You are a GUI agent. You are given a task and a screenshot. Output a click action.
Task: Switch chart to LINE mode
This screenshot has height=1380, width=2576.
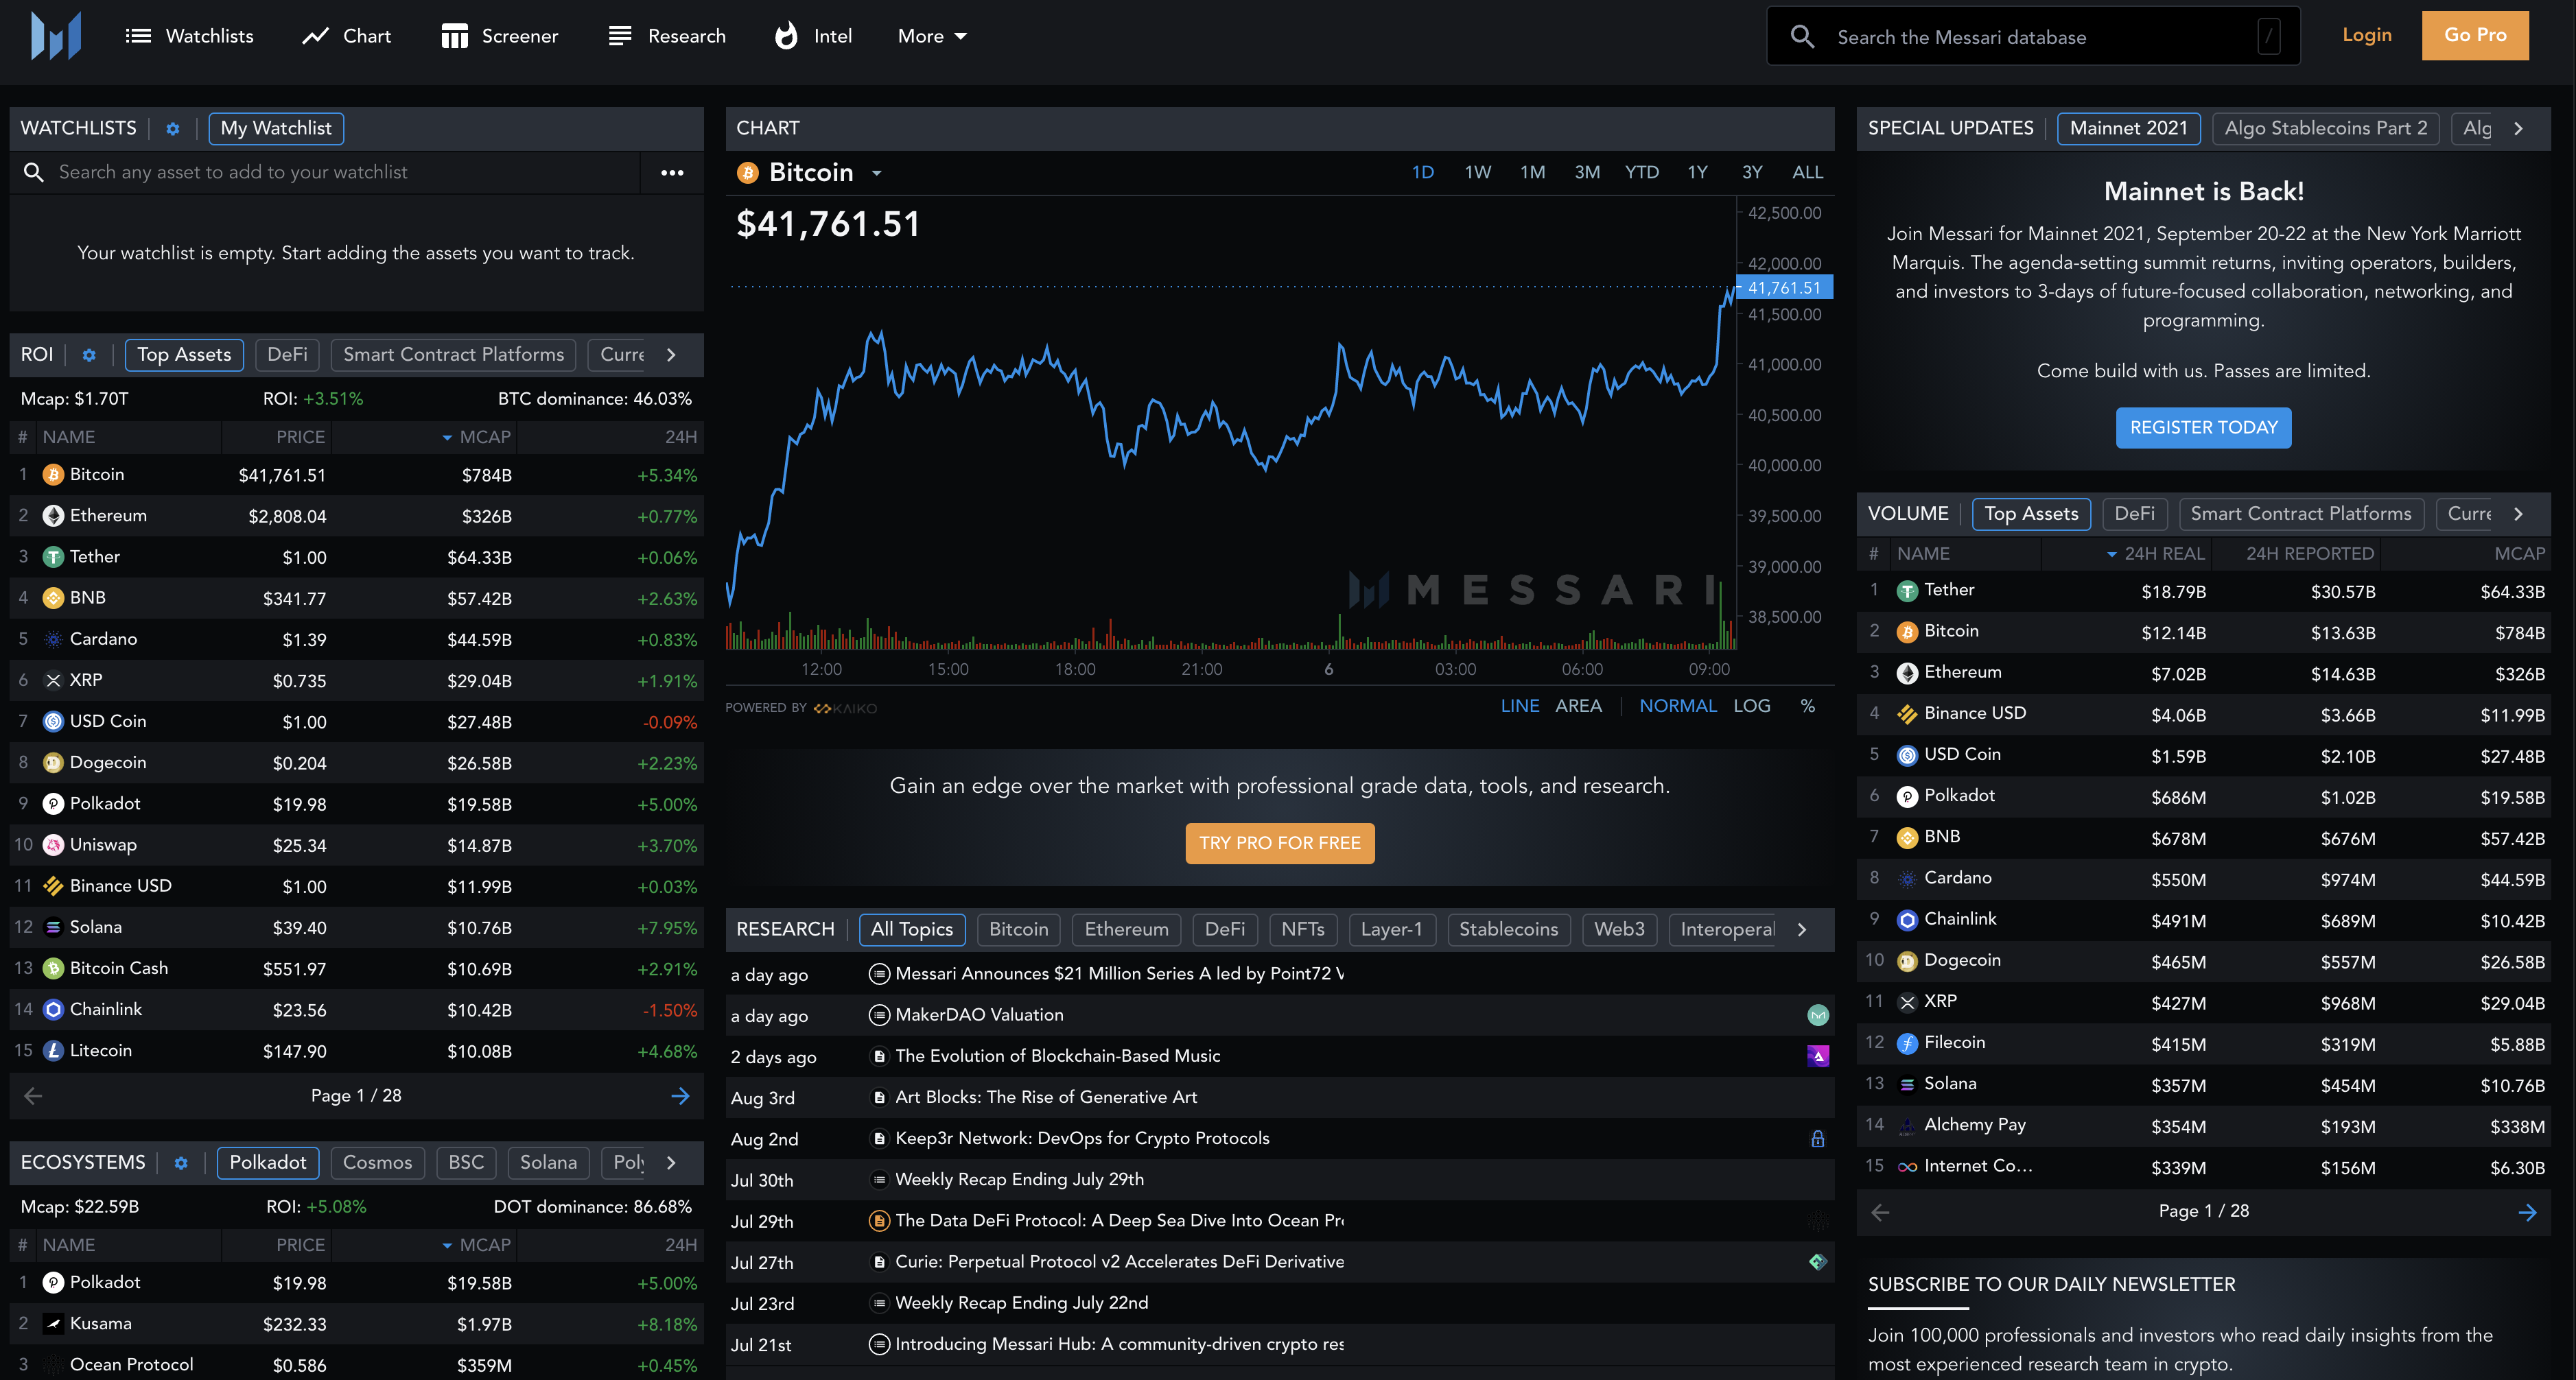[x=1520, y=706]
